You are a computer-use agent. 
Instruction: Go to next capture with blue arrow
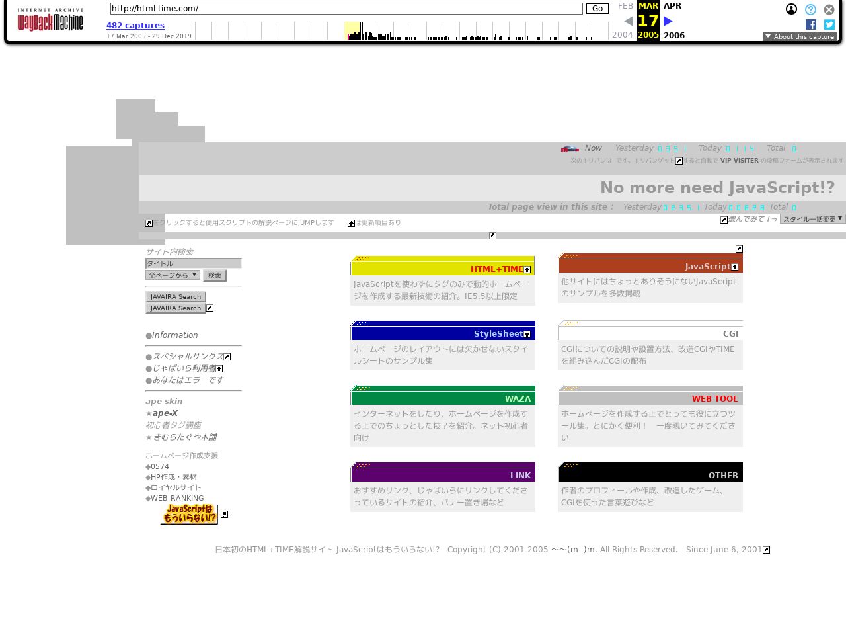(x=668, y=21)
